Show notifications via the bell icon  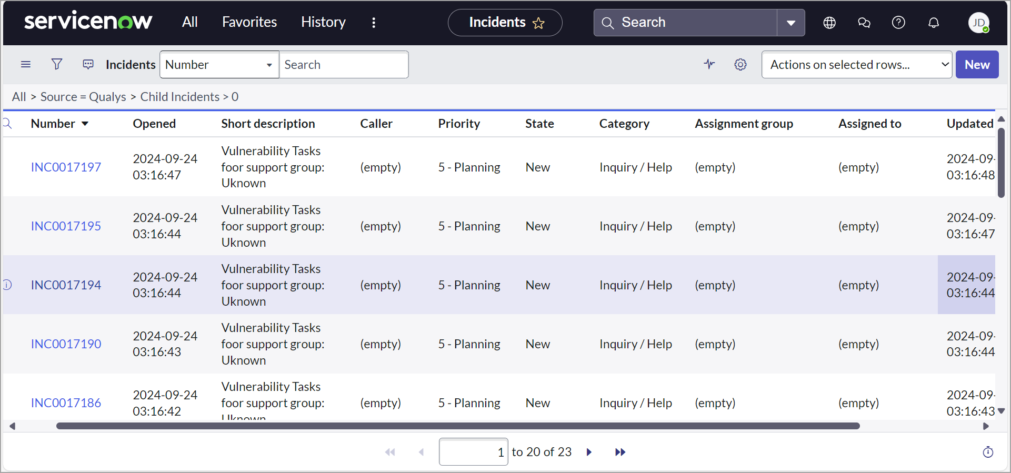pos(933,23)
